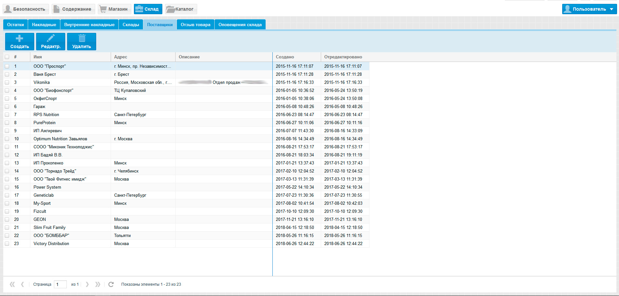Open the Магазин section
Viewport: 619px width, 296px height.
pyautogui.click(x=115, y=9)
